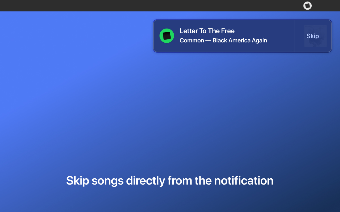Click the notification's right-side action panel

313,36
